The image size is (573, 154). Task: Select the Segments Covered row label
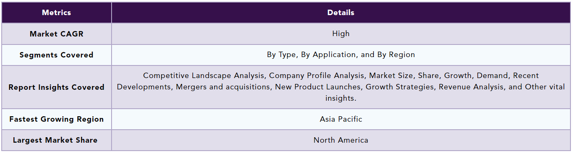(x=56, y=55)
